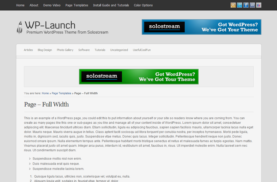Screen dimensions: 277x182
Task: Select the Tutorials category
Action: 100,50
